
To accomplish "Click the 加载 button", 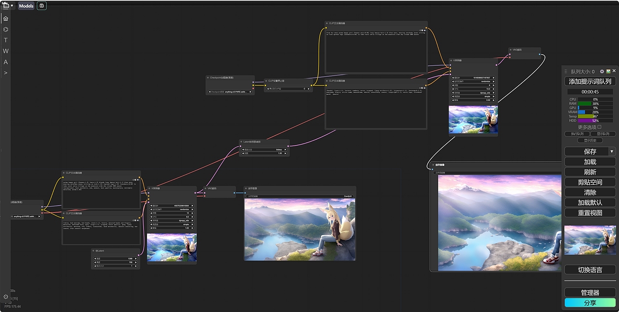I will (x=590, y=162).
